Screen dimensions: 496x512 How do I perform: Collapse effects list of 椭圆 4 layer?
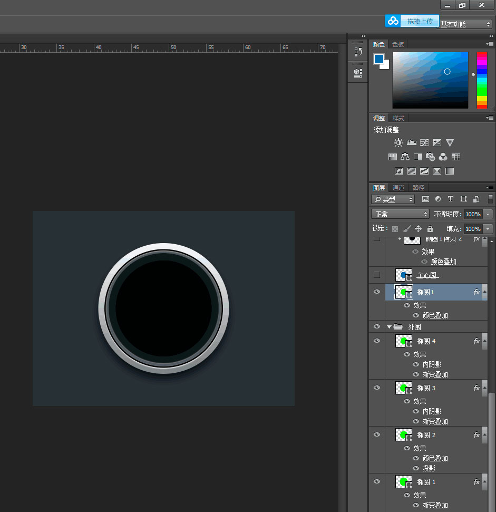pos(485,341)
